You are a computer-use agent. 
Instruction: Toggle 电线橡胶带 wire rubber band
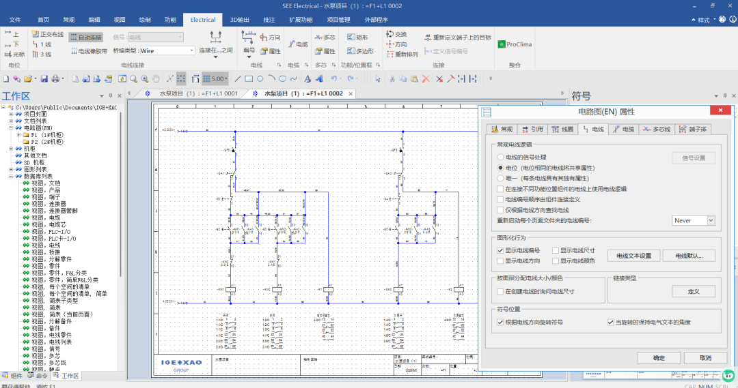89,50
